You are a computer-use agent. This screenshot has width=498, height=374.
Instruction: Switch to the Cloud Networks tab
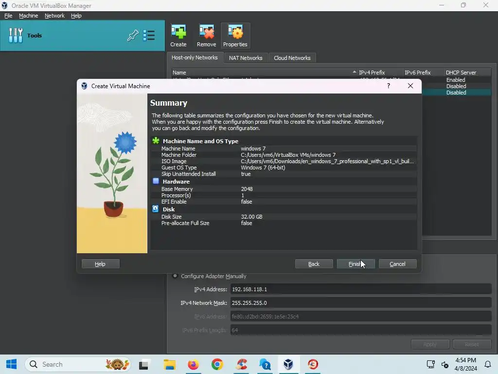click(x=292, y=58)
